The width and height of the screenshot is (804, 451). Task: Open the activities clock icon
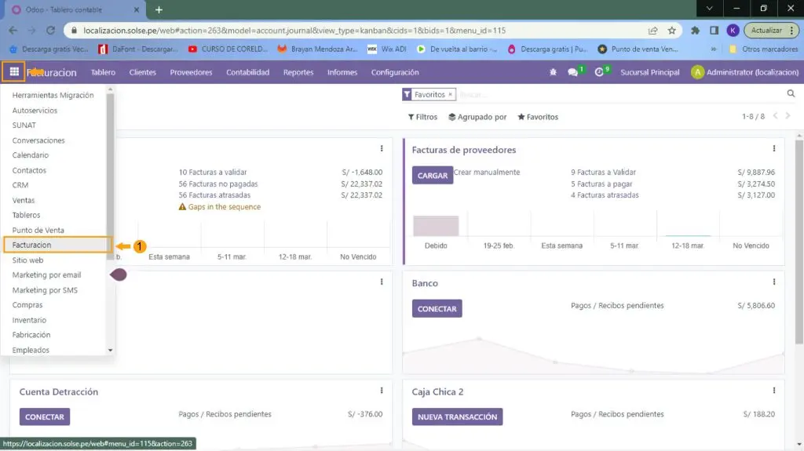click(600, 72)
